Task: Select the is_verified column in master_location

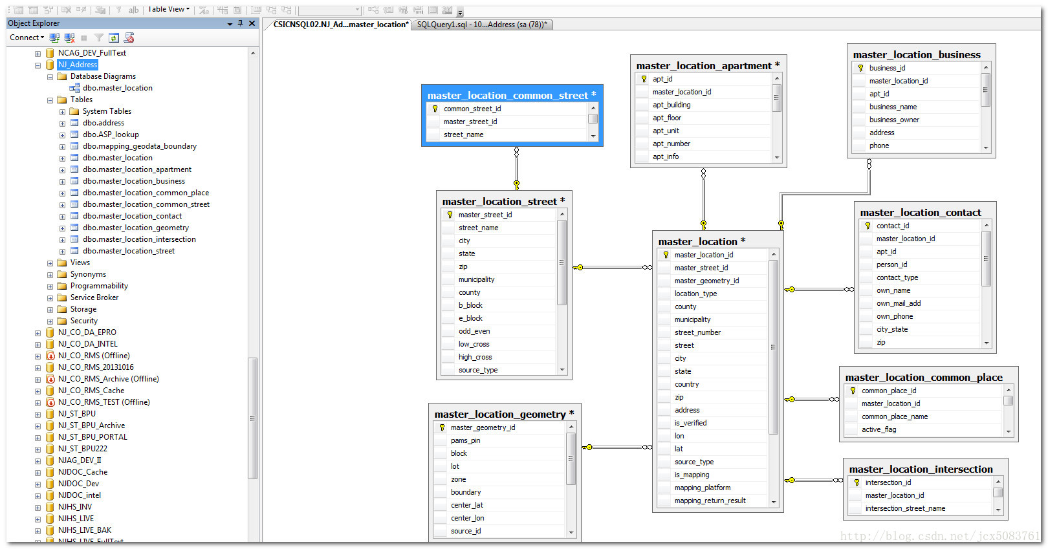Action: (x=712, y=423)
